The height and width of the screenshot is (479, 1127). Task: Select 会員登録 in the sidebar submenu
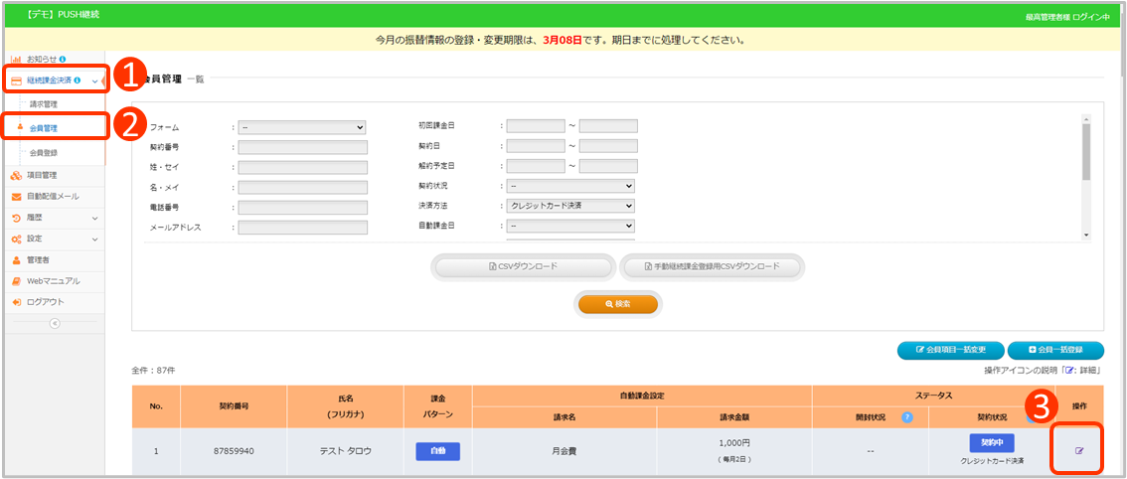[45, 153]
